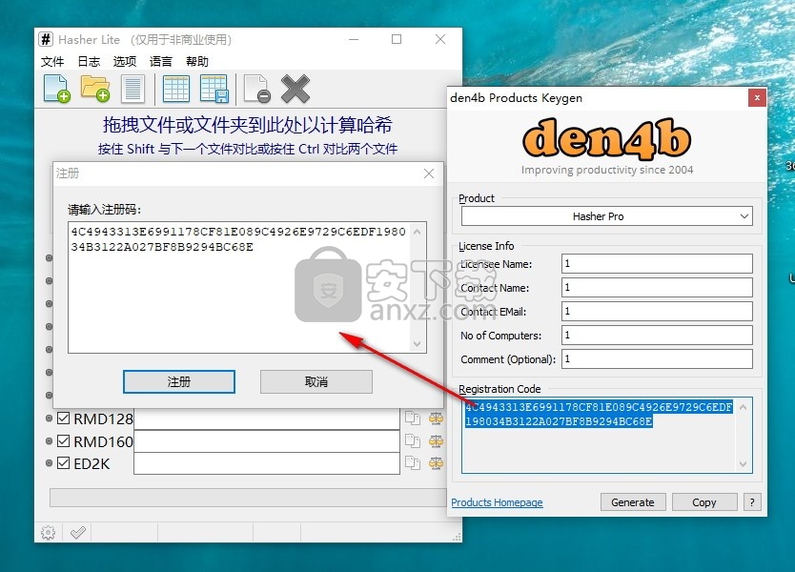This screenshot has height=572, width=795.
Task: Open the 文件 menu
Action: pyautogui.click(x=52, y=61)
